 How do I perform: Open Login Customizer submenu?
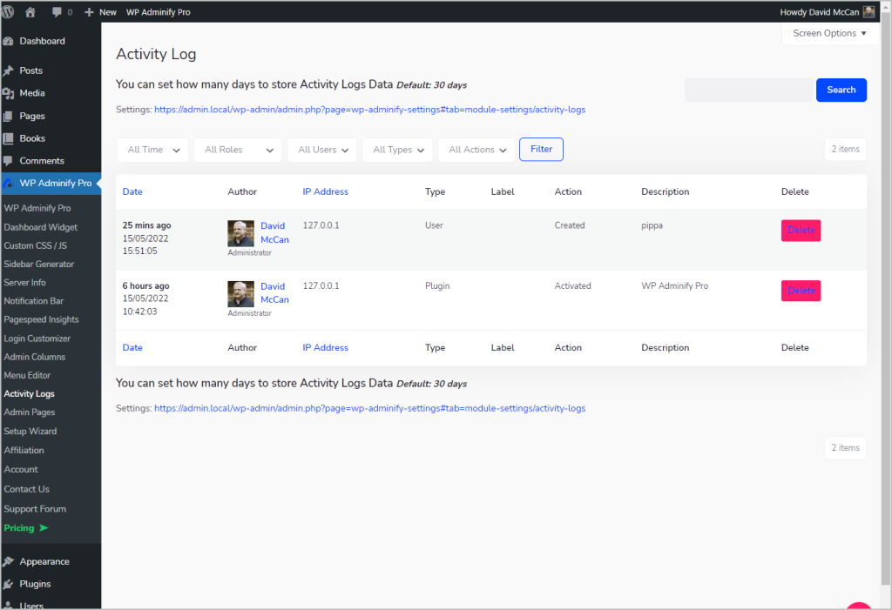[x=37, y=339]
